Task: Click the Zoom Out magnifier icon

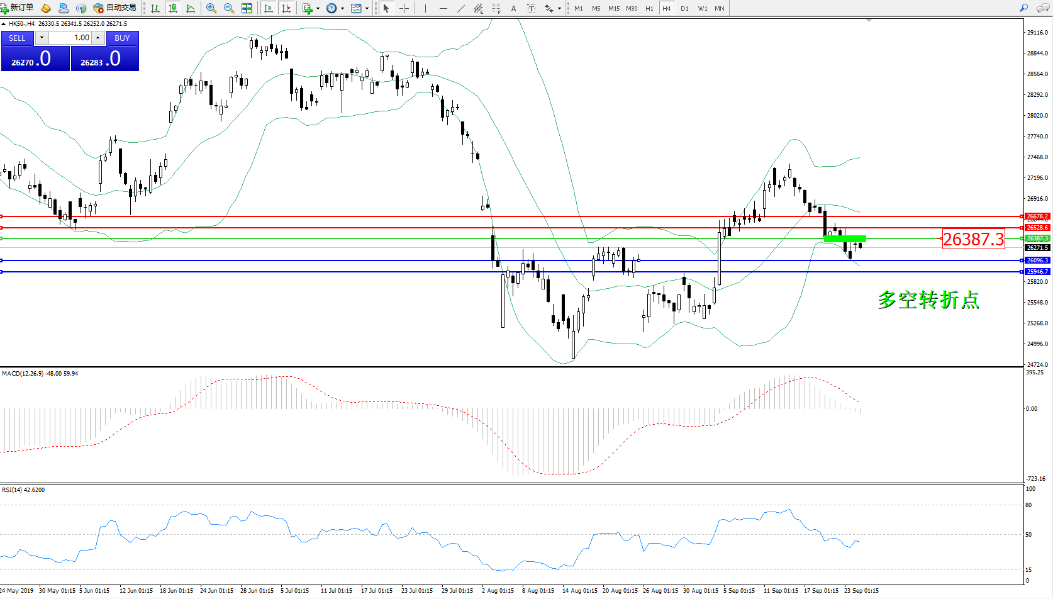Action: (x=229, y=8)
